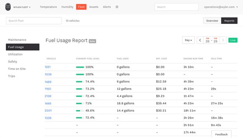Open the Temperature tab

48,7
